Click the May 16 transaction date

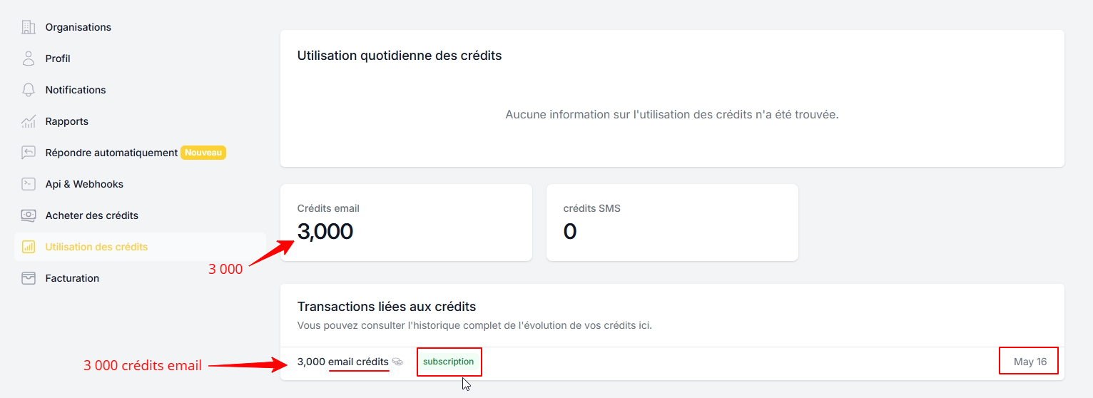click(x=1030, y=362)
